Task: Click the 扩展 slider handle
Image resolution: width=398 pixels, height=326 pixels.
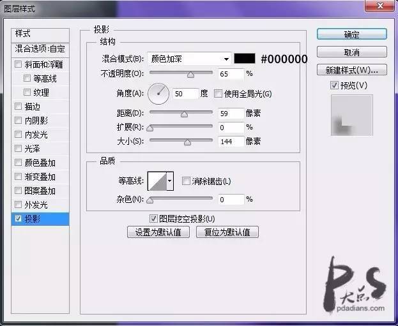Action: 150,128
